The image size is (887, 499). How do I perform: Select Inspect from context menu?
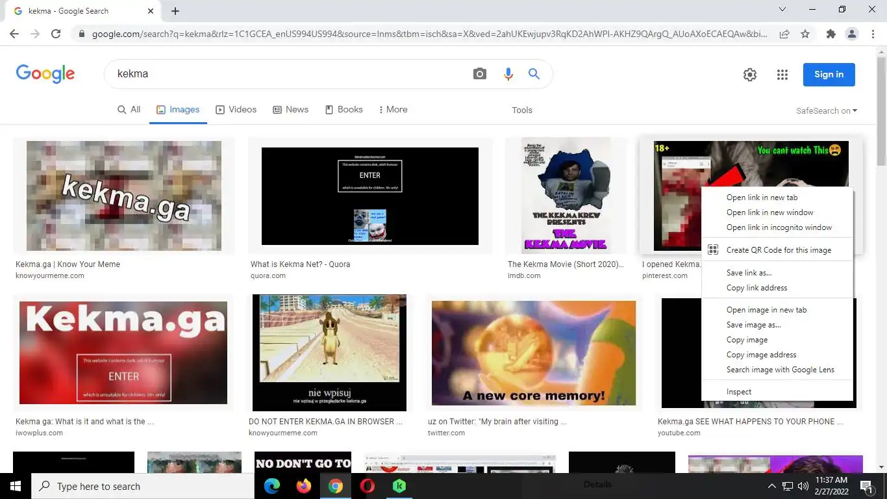[x=777, y=392]
